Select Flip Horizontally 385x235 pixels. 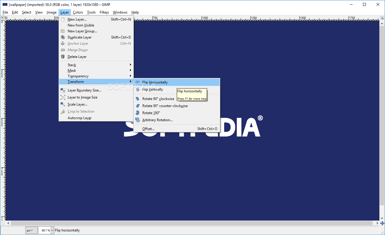(177, 82)
